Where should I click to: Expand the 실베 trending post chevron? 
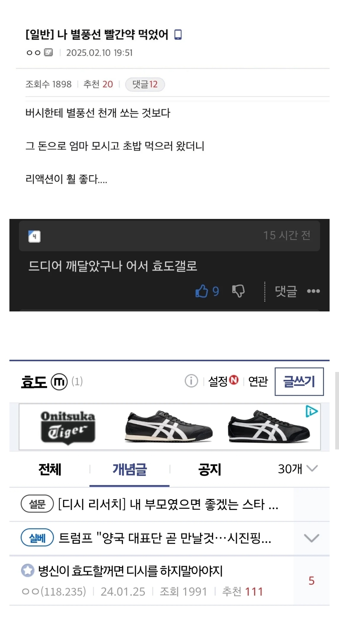pos(312,538)
